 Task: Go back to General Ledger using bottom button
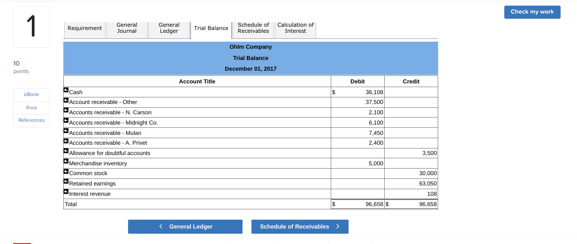click(185, 227)
